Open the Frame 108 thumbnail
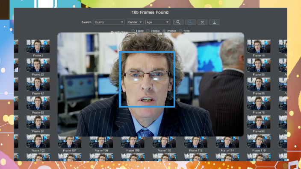The image size is (301, 169). coord(133,142)
